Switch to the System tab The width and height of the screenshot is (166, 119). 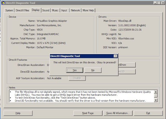9,10
